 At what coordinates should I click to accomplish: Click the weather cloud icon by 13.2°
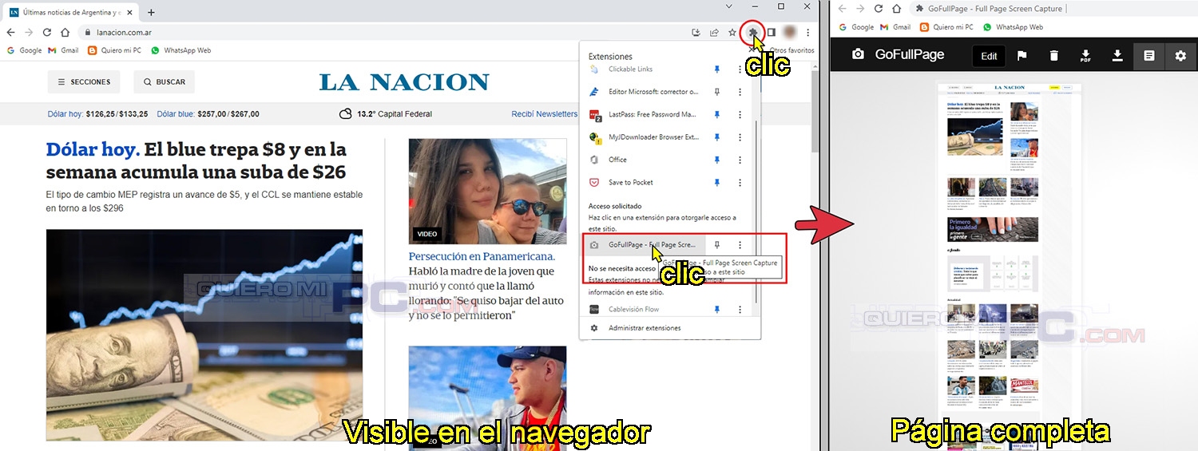[346, 114]
